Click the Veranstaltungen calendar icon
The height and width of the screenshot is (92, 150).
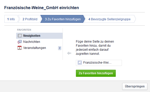19,48
